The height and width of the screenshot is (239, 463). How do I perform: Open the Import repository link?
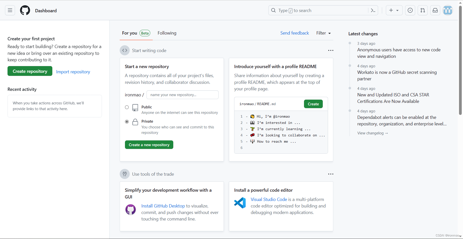click(73, 72)
